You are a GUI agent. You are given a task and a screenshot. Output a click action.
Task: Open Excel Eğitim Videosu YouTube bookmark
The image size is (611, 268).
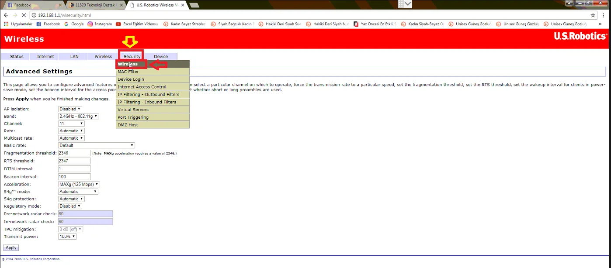click(x=137, y=24)
